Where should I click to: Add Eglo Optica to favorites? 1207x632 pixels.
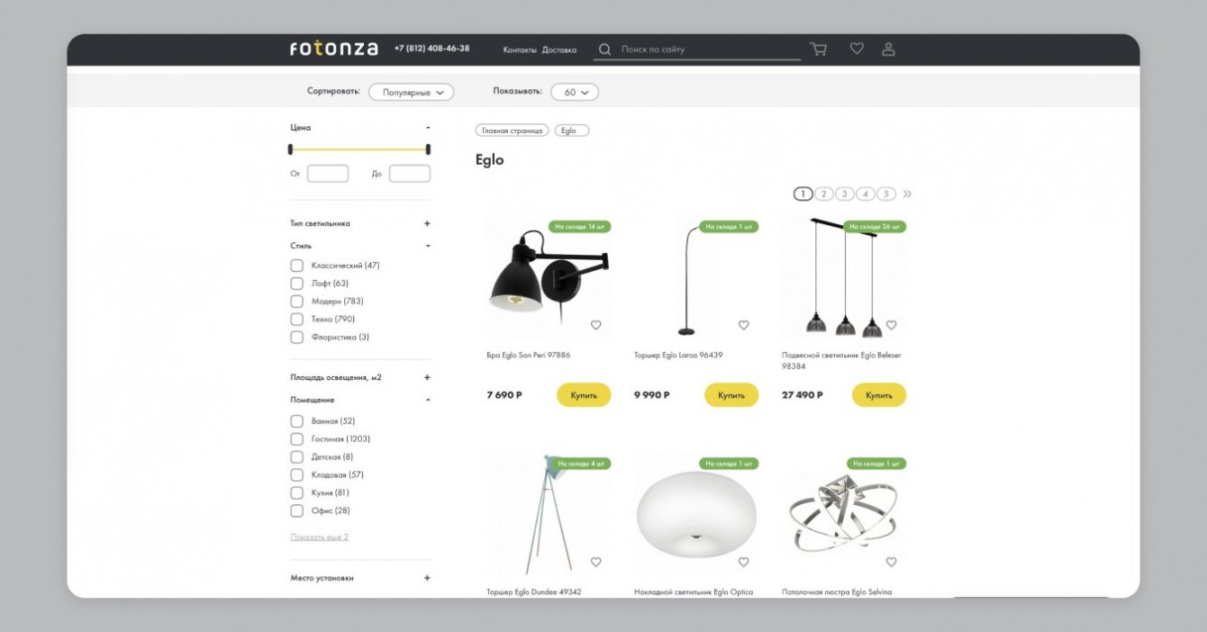pos(743,562)
